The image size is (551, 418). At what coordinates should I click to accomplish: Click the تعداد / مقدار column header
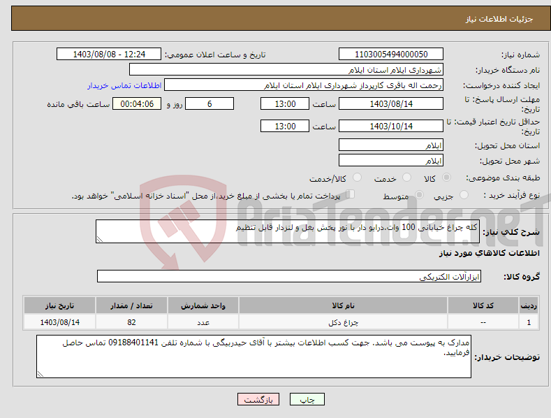coord(131,305)
